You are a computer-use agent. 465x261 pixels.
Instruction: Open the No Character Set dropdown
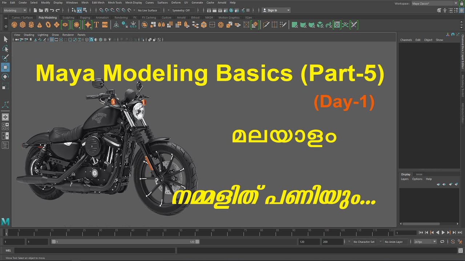pyautogui.click(x=364, y=242)
